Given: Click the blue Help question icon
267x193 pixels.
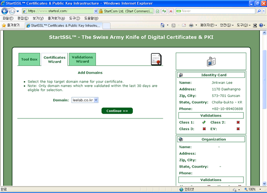Looking at the screenshot, I should tap(261, 25).
